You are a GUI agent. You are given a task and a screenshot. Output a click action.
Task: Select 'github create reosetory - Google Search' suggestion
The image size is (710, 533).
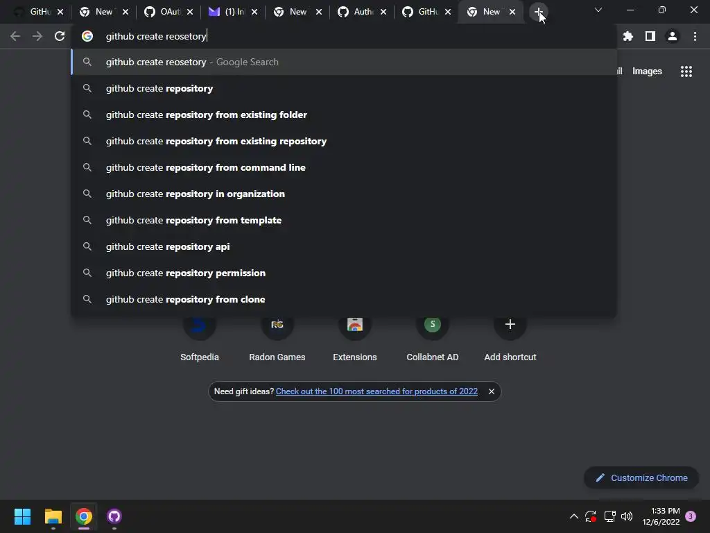pyautogui.click(x=344, y=62)
